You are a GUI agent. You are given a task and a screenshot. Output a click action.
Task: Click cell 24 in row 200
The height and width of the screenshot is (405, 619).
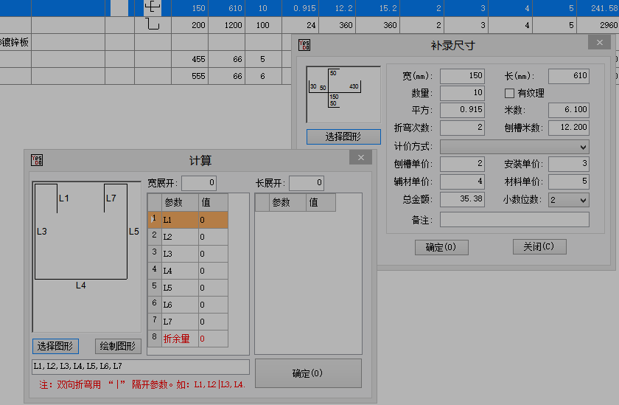click(301, 25)
